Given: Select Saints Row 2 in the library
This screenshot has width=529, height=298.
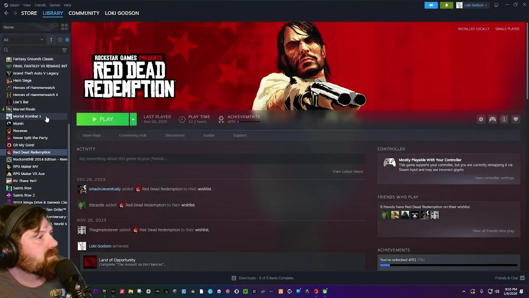Looking at the screenshot, I should 24,195.
